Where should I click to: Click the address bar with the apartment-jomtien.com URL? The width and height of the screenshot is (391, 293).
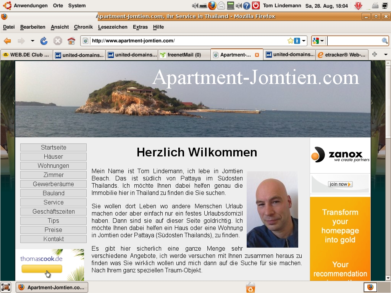coord(188,41)
